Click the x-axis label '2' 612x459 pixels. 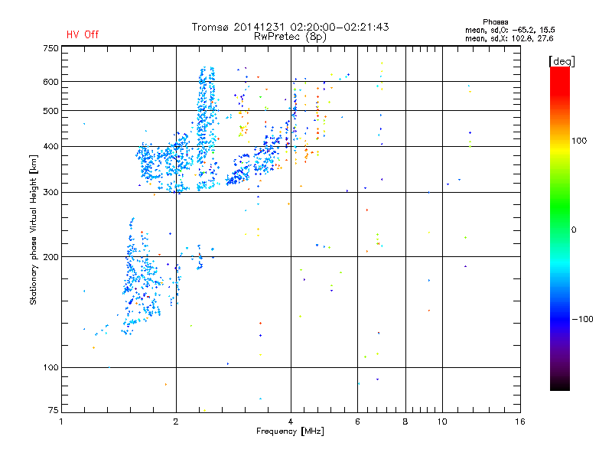coord(176,422)
